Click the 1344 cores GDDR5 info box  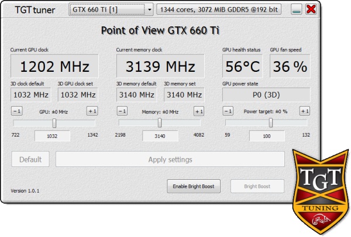click(219, 9)
